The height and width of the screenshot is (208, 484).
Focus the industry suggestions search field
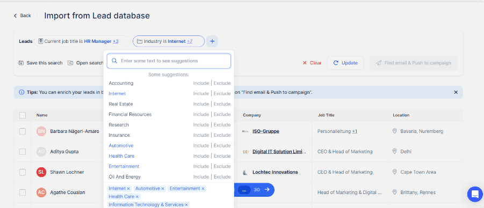coord(169,61)
